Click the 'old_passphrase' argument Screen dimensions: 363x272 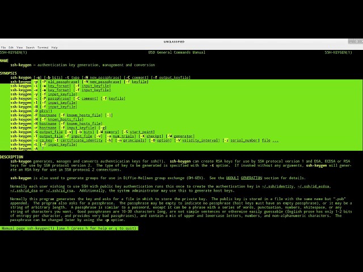(x=62, y=82)
